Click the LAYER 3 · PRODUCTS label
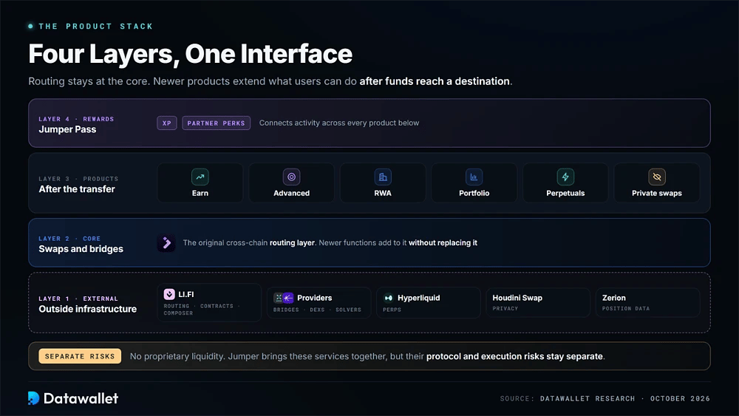Screen dimensions: 739x416 click(x=78, y=179)
